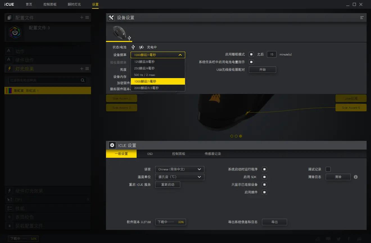The width and height of the screenshot is (371, 243).
Task: Toggle the 启用插件 checkbox
Action: tap(264, 192)
